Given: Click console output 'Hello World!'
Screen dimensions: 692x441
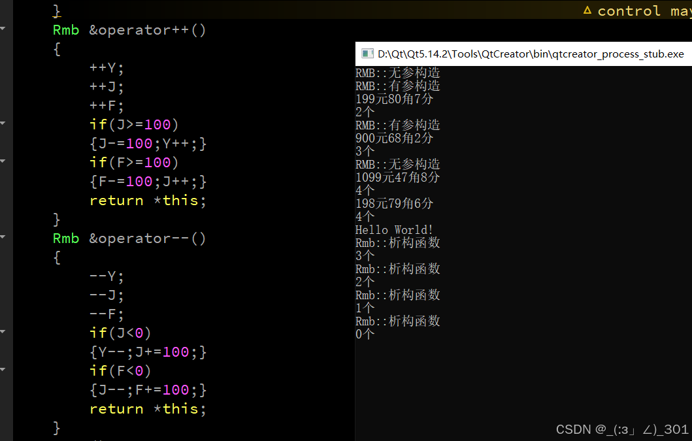Looking at the screenshot, I should [393, 229].
